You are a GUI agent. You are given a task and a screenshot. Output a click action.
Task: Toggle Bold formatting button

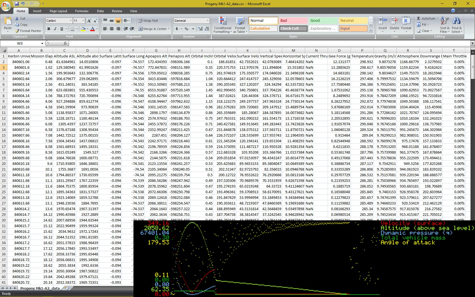pos(49,29)
